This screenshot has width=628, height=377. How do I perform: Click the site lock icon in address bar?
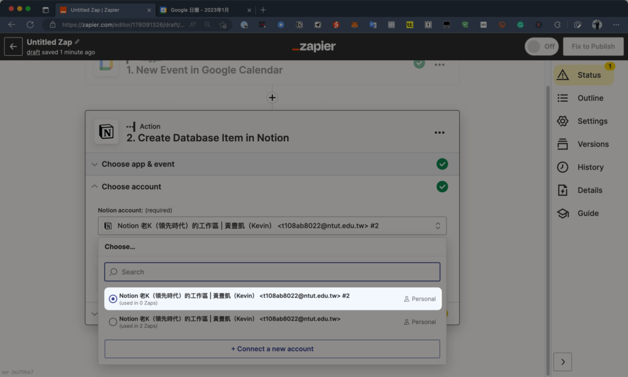(53, 25)
